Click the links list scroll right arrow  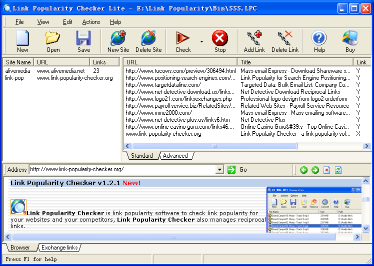point(366,146)
